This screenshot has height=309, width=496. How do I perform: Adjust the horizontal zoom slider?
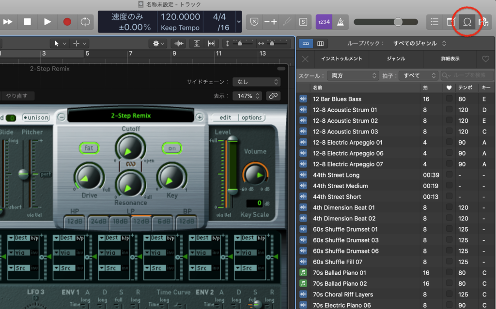click(x=272, y=44)
